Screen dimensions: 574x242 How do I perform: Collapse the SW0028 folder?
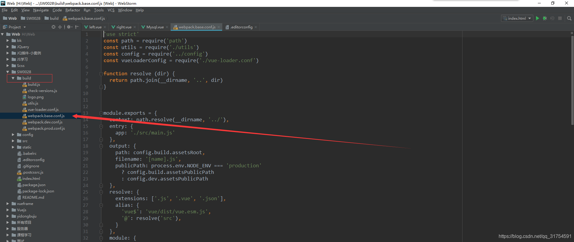click(7, 72)
